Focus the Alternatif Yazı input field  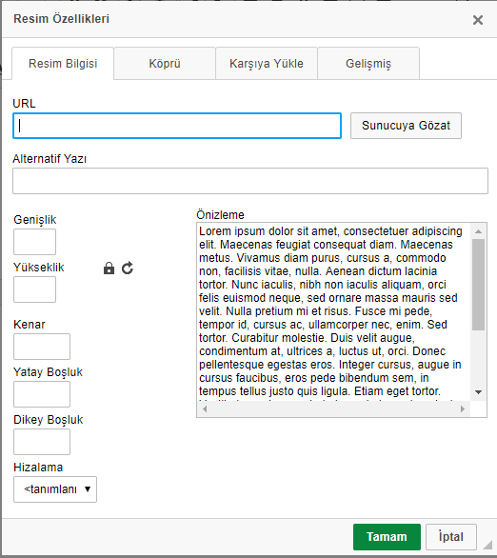[250, 181]
